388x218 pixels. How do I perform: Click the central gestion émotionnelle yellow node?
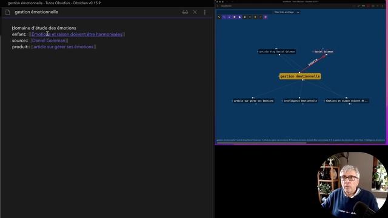[300, 76]
